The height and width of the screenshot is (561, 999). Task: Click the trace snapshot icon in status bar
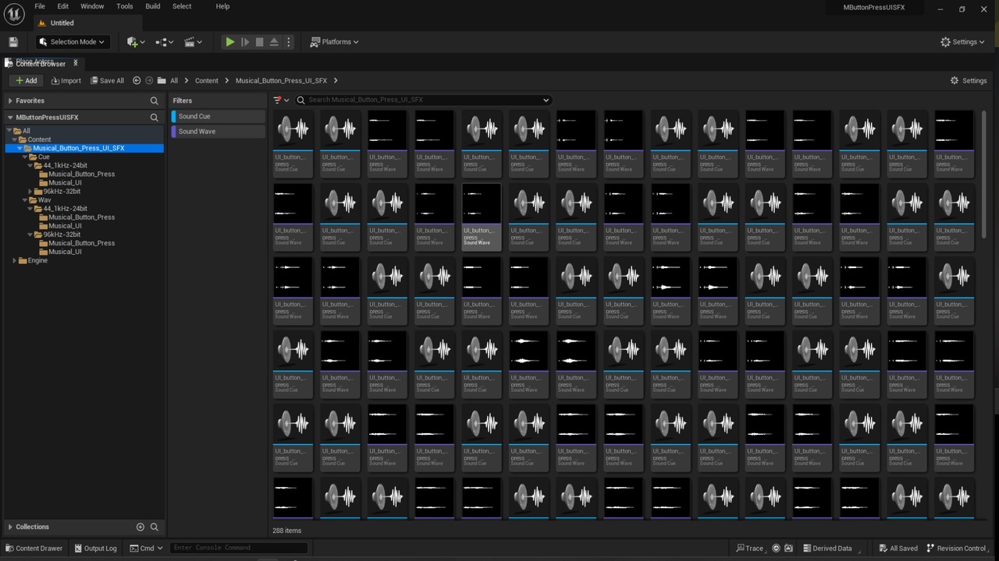coord(788,549)
